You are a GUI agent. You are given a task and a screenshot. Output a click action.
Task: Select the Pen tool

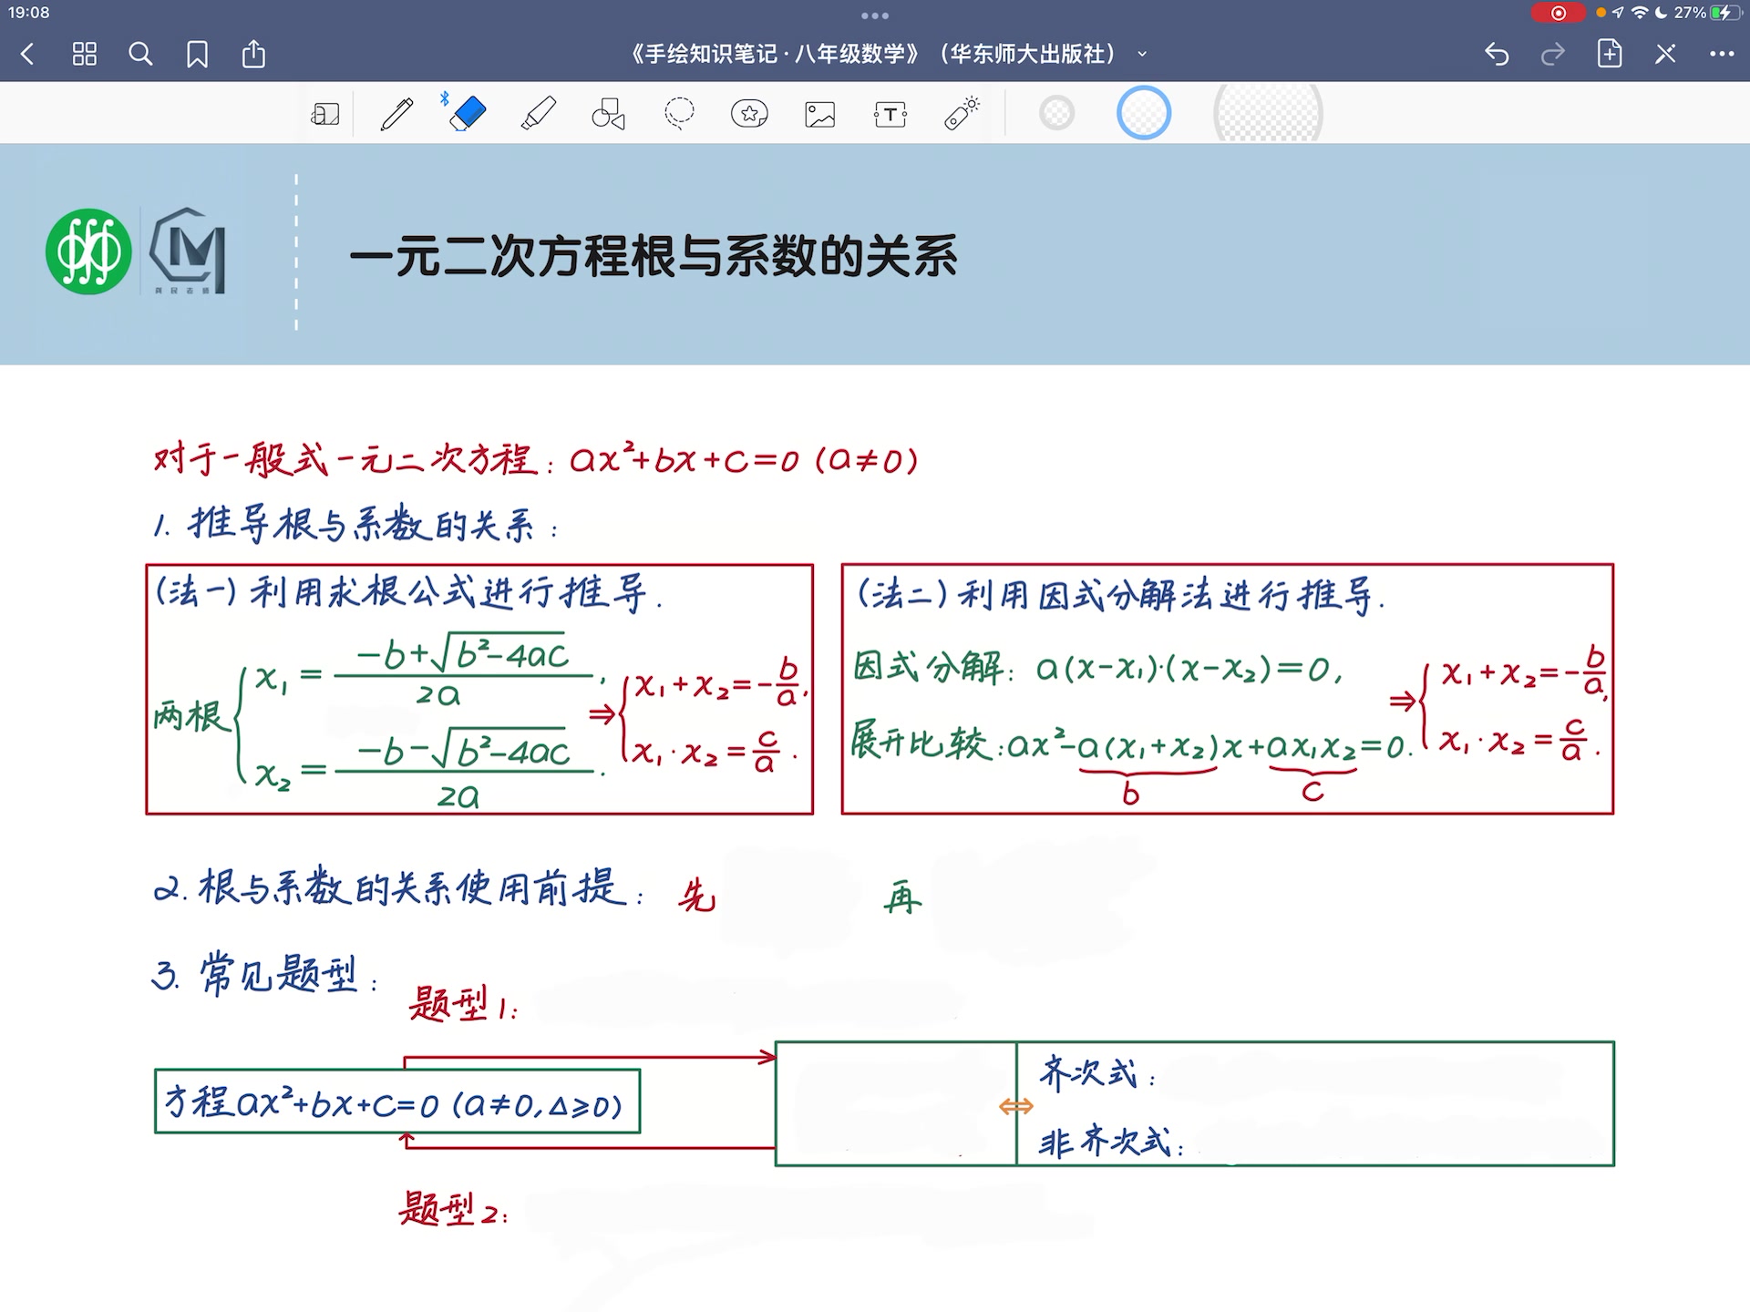pyautogui.click(x=396, y=113)
